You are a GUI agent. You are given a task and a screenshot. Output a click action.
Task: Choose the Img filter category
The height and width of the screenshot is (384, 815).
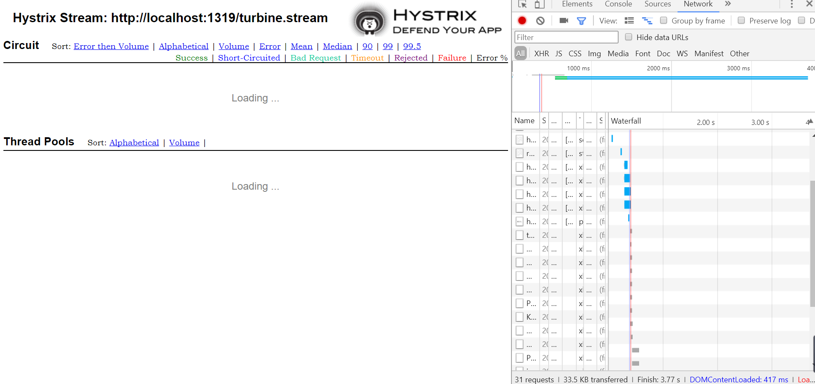point(594,53)
